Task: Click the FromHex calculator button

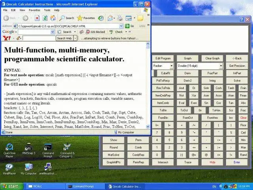Action: coord(212,118)
